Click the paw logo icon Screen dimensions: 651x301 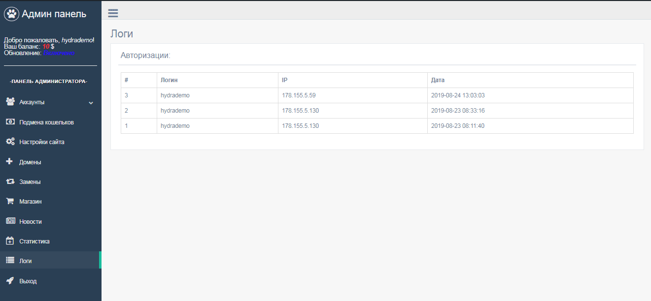coord(11,14)
